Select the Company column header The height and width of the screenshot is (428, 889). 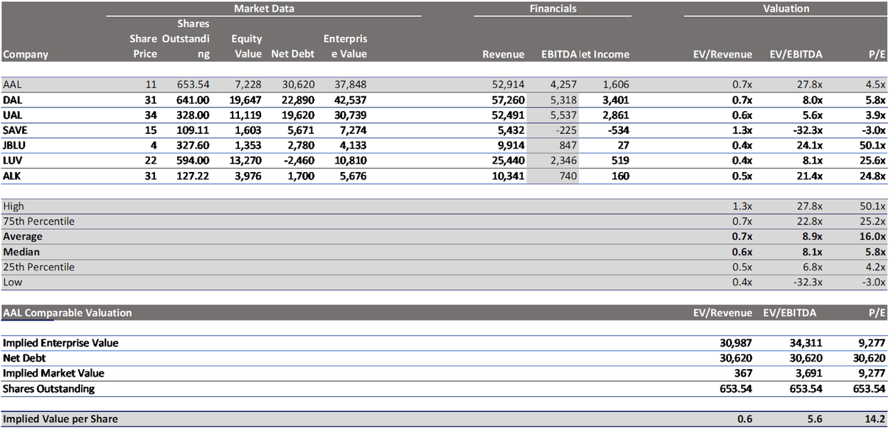point(26,54)
